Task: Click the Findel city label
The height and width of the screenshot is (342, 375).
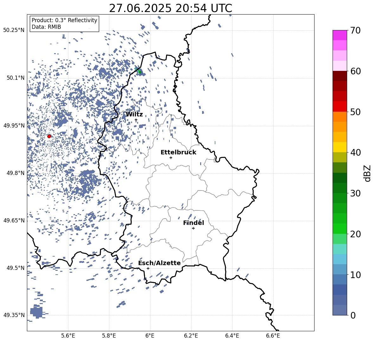Action: 194,223
